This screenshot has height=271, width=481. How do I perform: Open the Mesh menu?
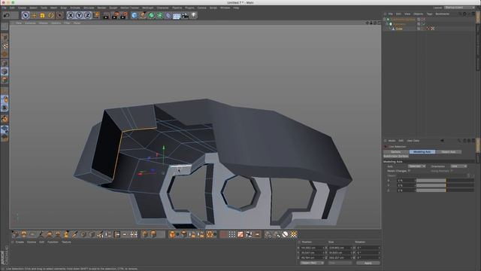[53, 8]
